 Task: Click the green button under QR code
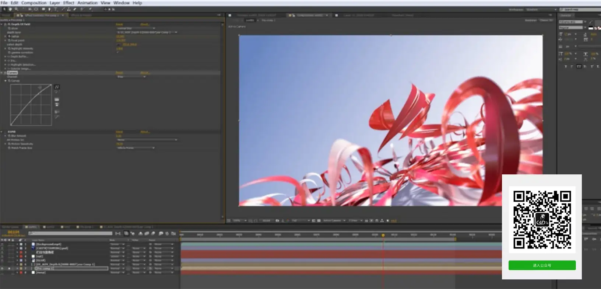542,265
